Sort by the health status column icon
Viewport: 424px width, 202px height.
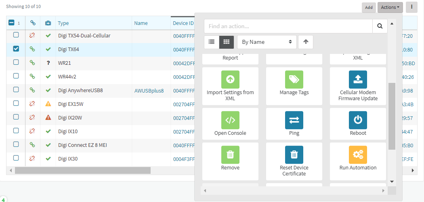pos(48,23)
